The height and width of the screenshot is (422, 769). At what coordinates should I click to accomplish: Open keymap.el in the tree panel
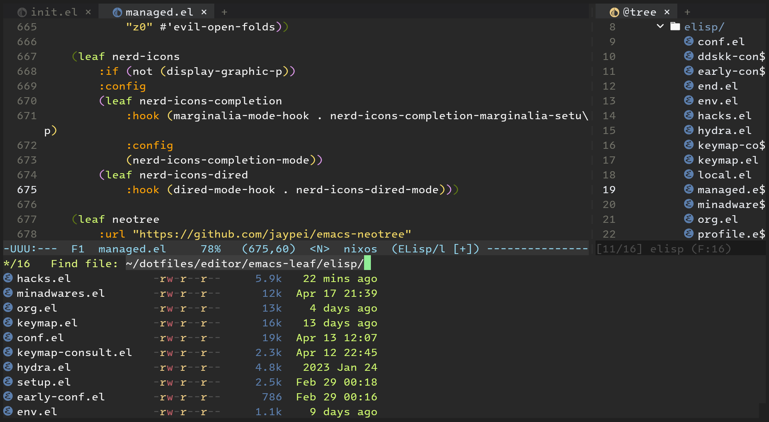point(728,160)
